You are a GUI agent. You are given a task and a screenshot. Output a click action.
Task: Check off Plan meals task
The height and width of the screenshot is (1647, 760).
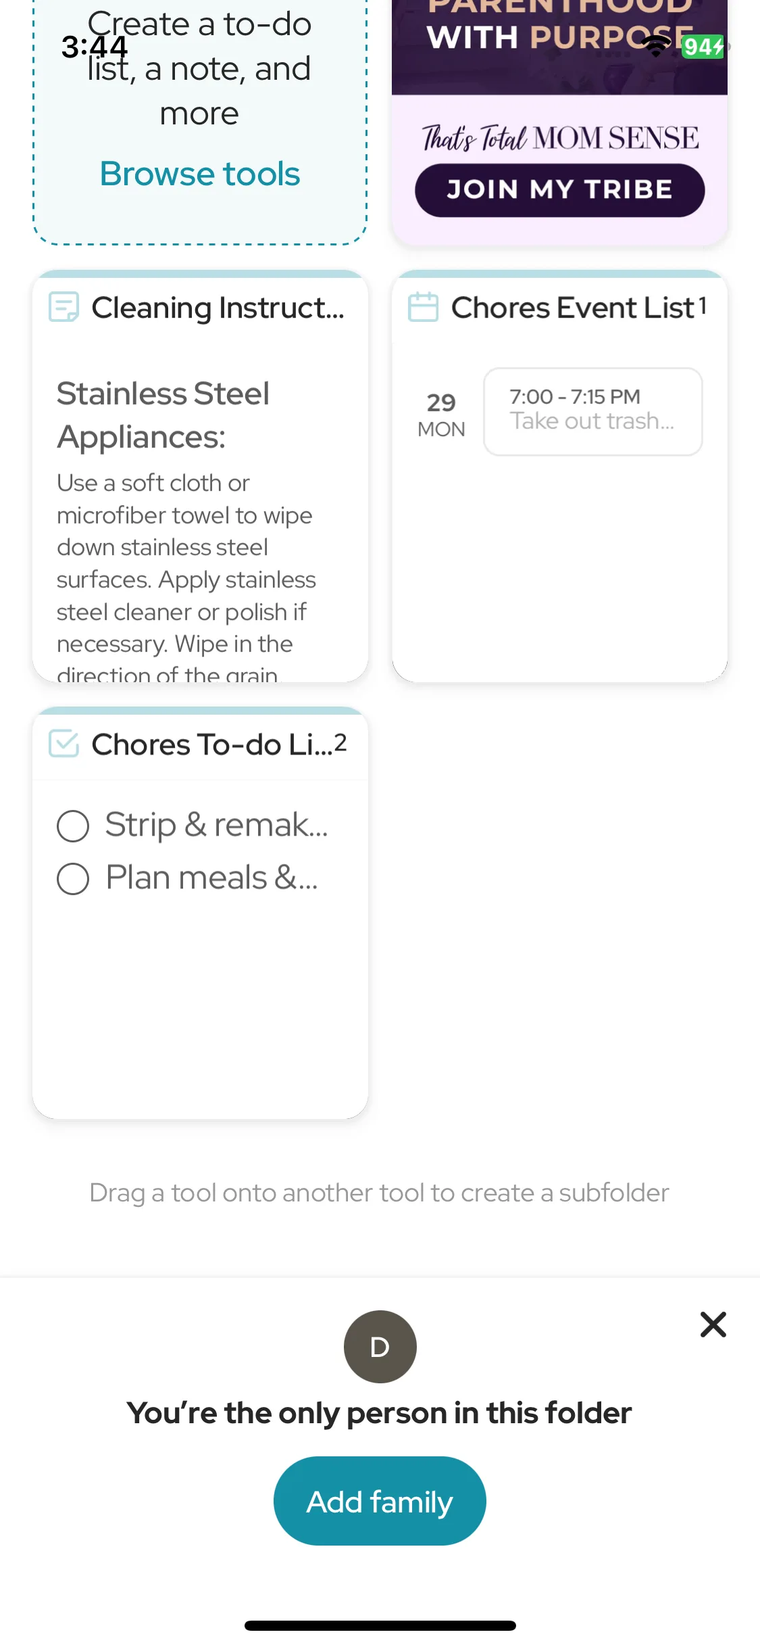coord(73,879)
